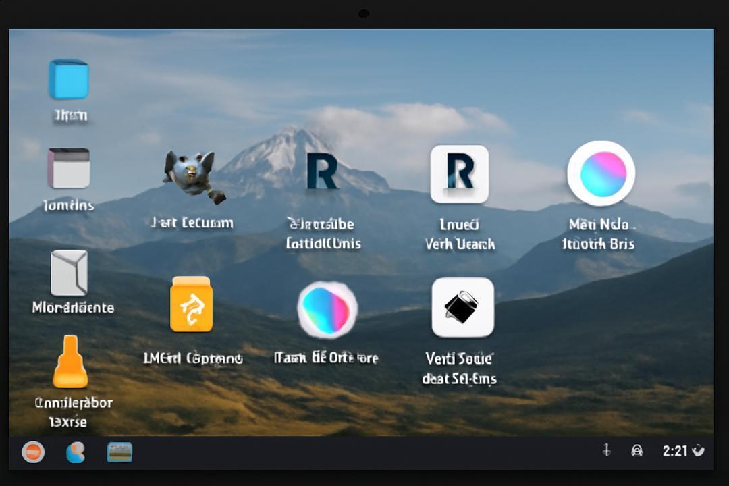Click the bell-shaped notification tray icon

[637, 451]
